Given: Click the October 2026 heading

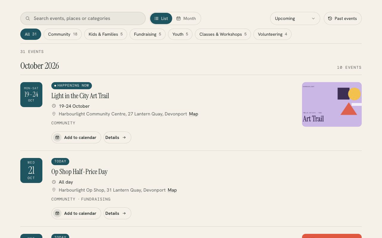Looking at the screenshot, I should pos(40,66).
